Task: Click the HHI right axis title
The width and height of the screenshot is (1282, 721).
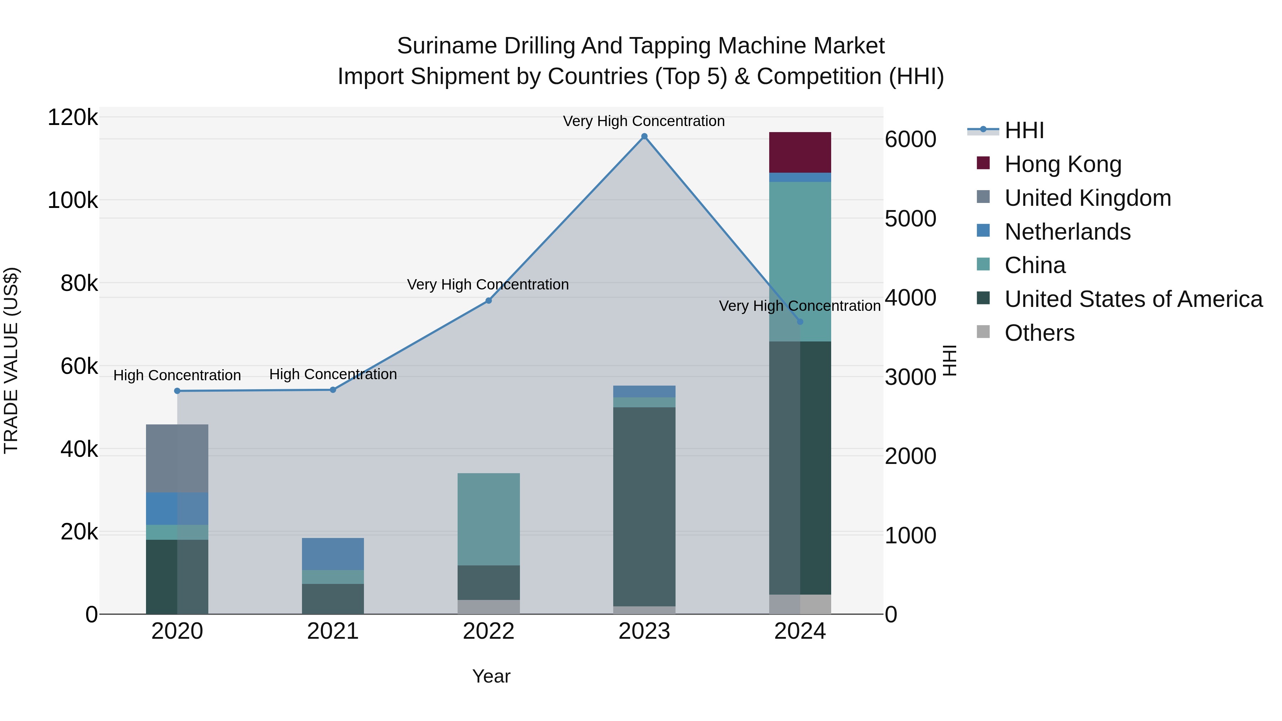Action: click(x=950, y=360)
